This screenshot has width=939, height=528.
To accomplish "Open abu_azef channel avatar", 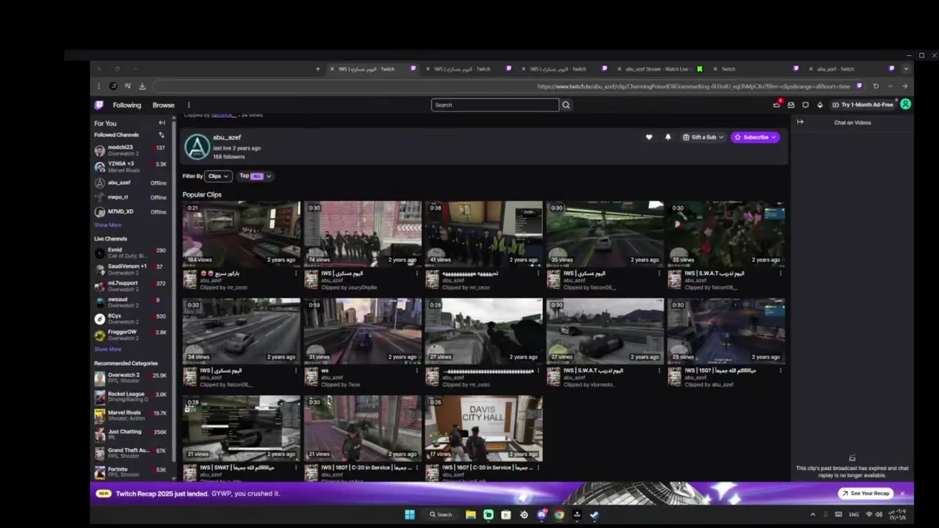I will click(x=197, y=147).
